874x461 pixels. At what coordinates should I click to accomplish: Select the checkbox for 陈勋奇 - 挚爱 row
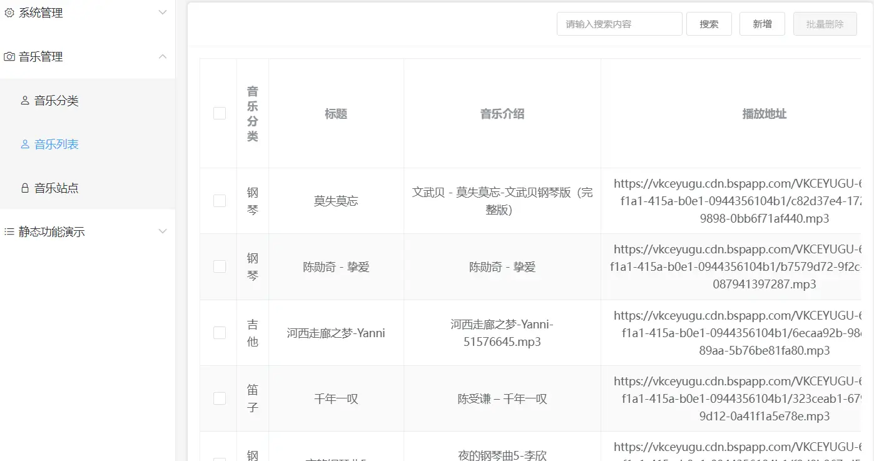pos(220,266)
